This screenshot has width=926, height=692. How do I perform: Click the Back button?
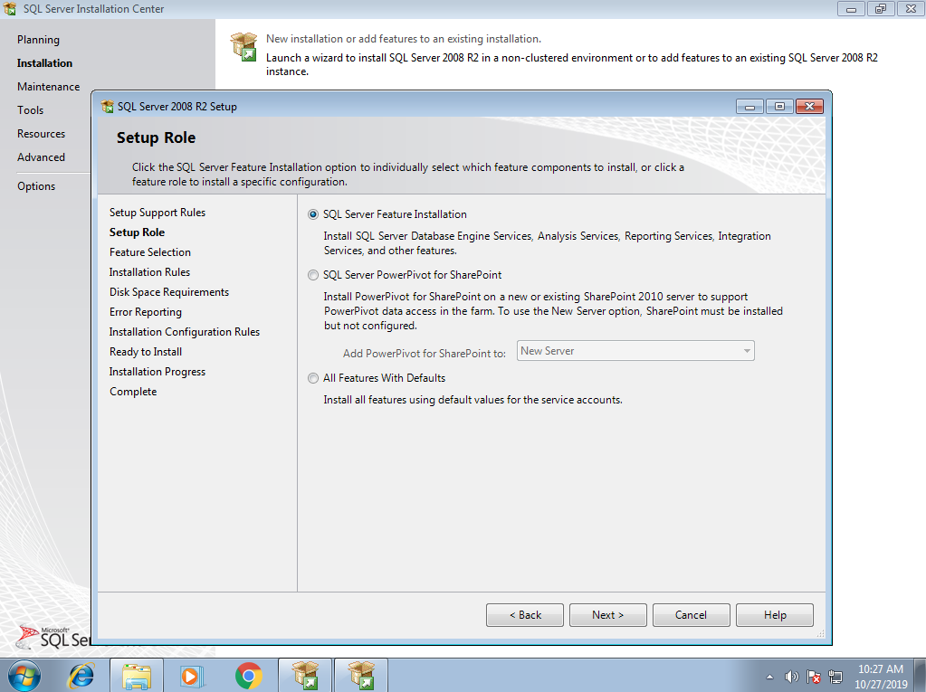(x=525, y=615)
